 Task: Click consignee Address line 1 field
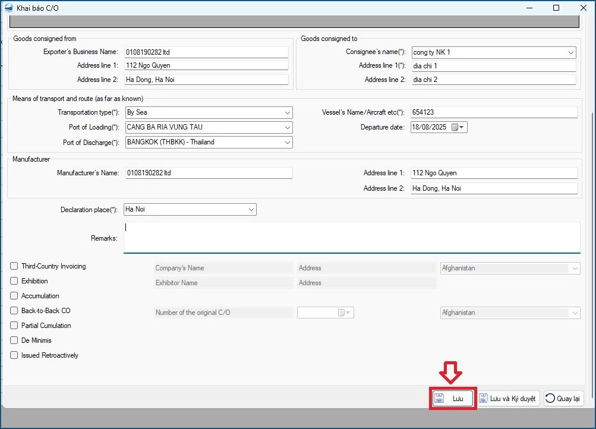click(494, 66)
